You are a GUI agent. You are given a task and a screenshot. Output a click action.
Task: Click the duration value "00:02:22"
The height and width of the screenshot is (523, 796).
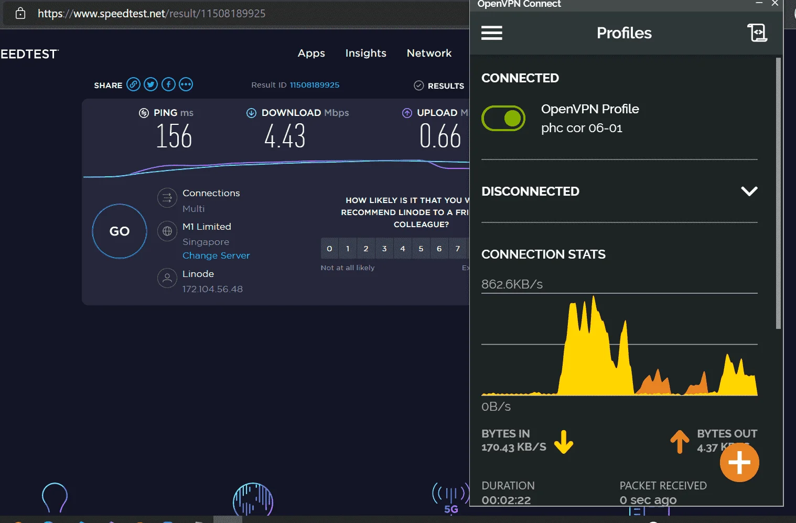click(x=506, y=500)
